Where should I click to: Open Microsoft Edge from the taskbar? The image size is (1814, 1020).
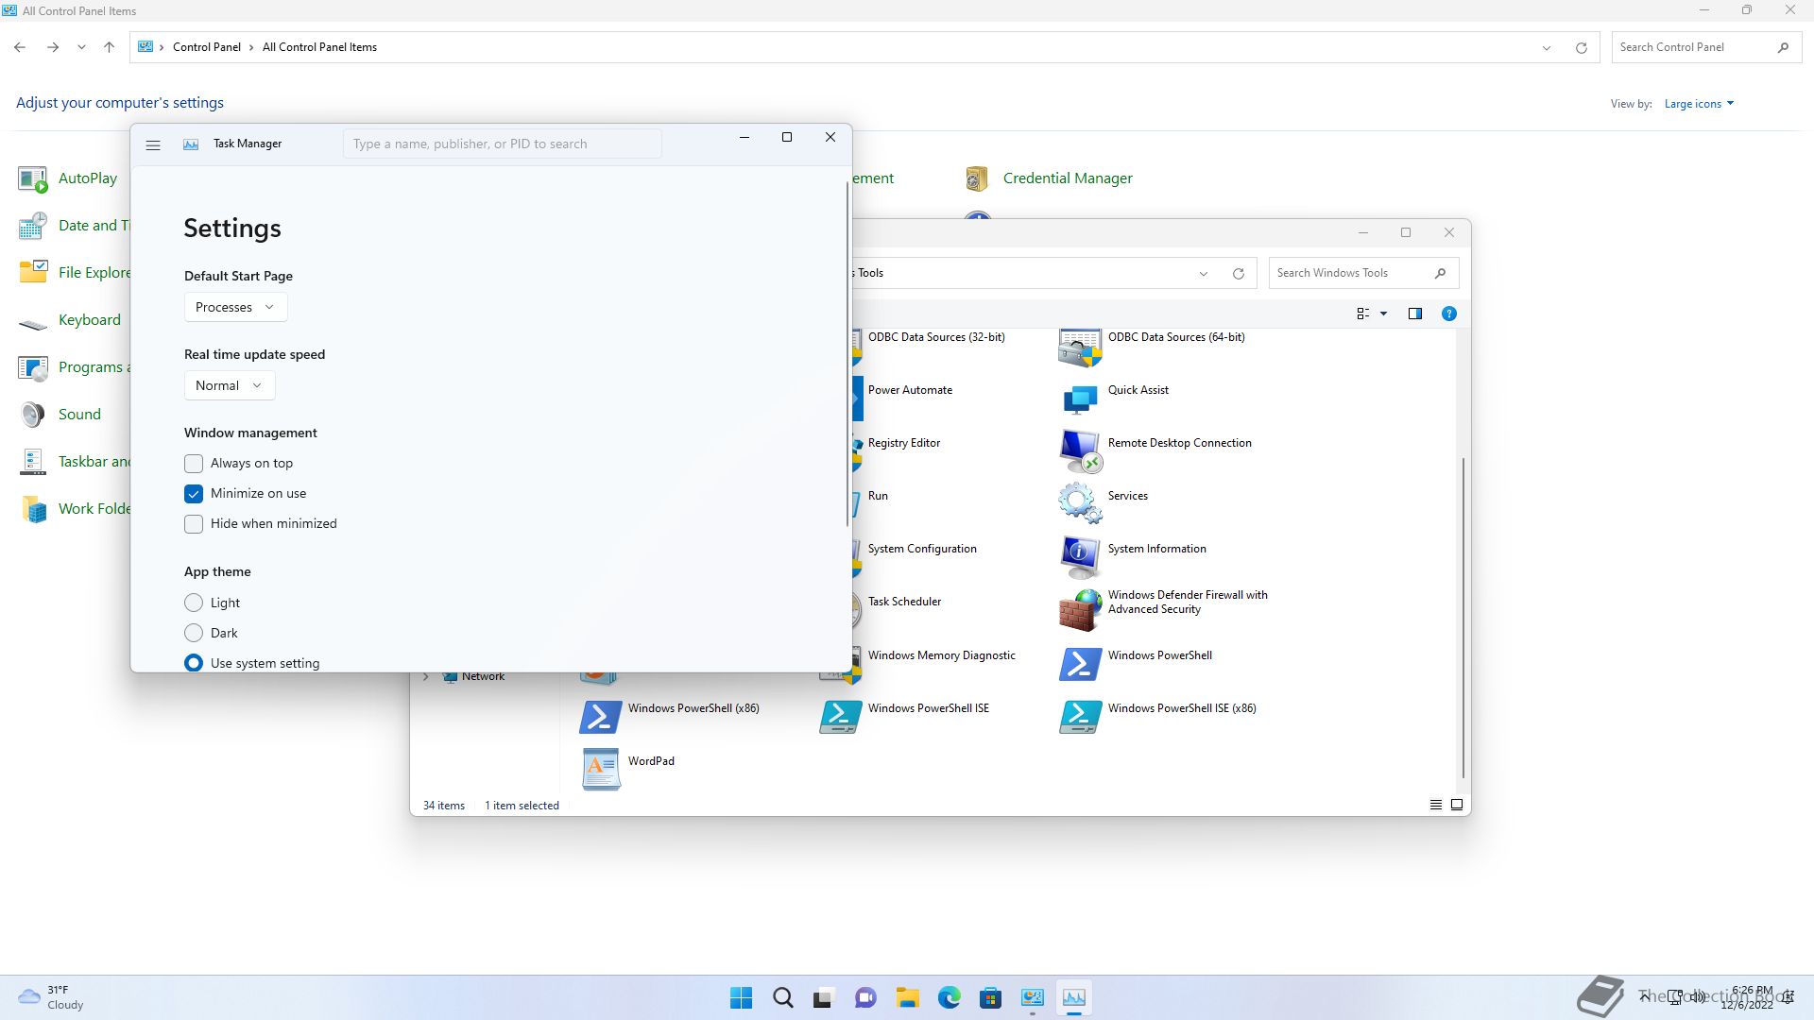click(949, 997)
